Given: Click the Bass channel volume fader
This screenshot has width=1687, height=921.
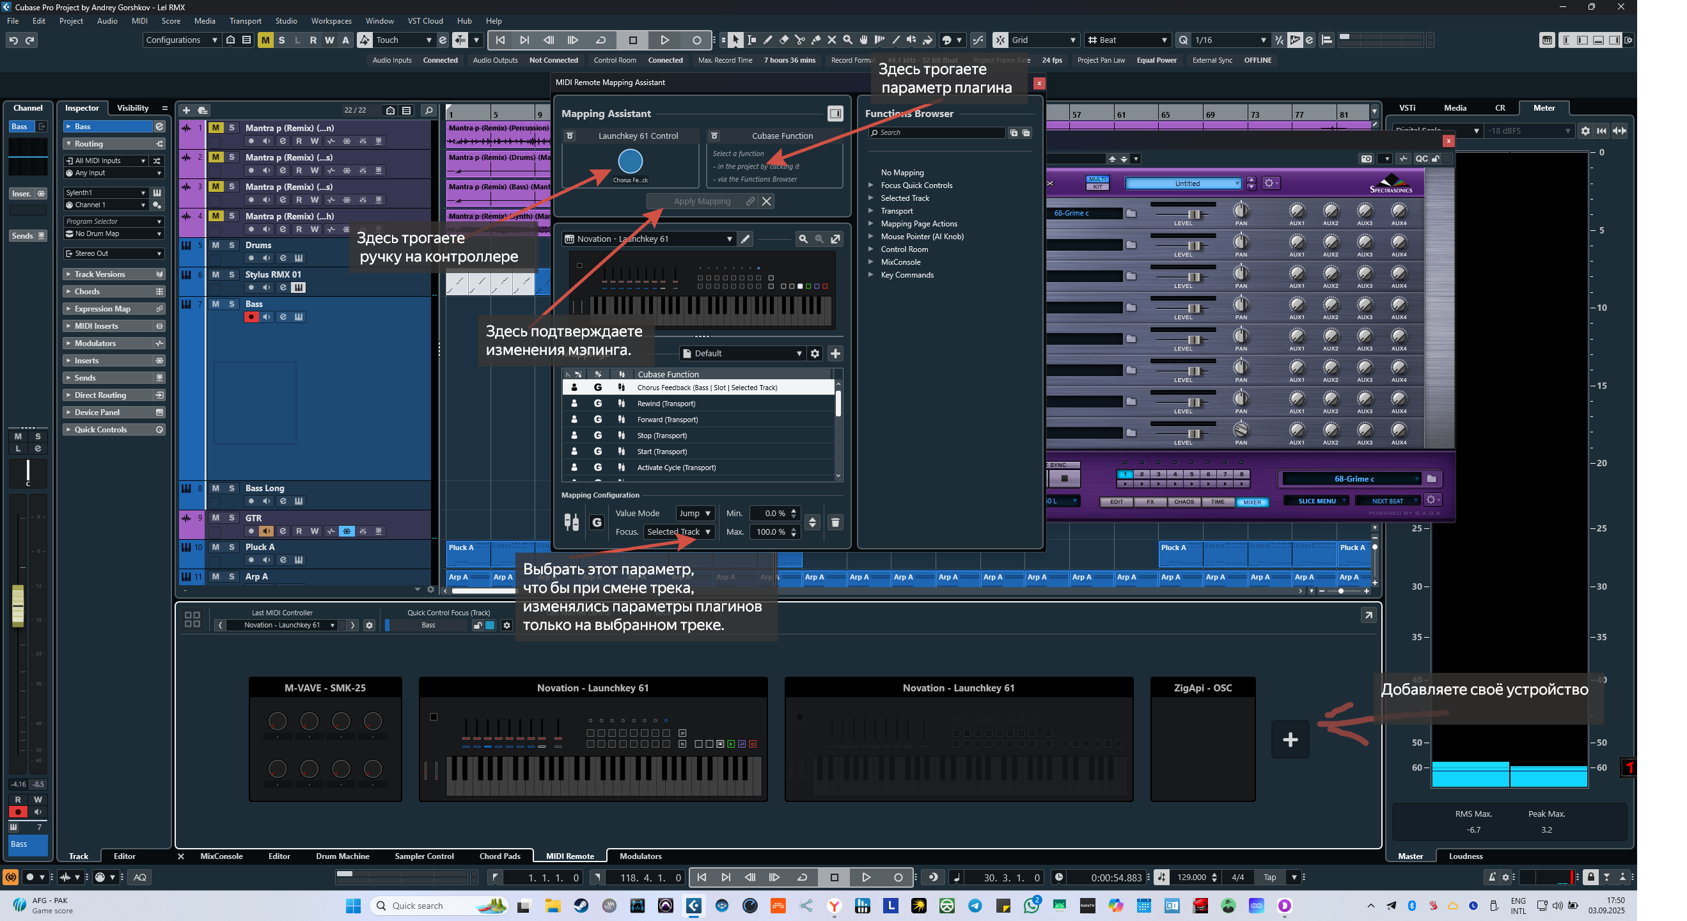Looking at the screenshot, I should [18, 605].
